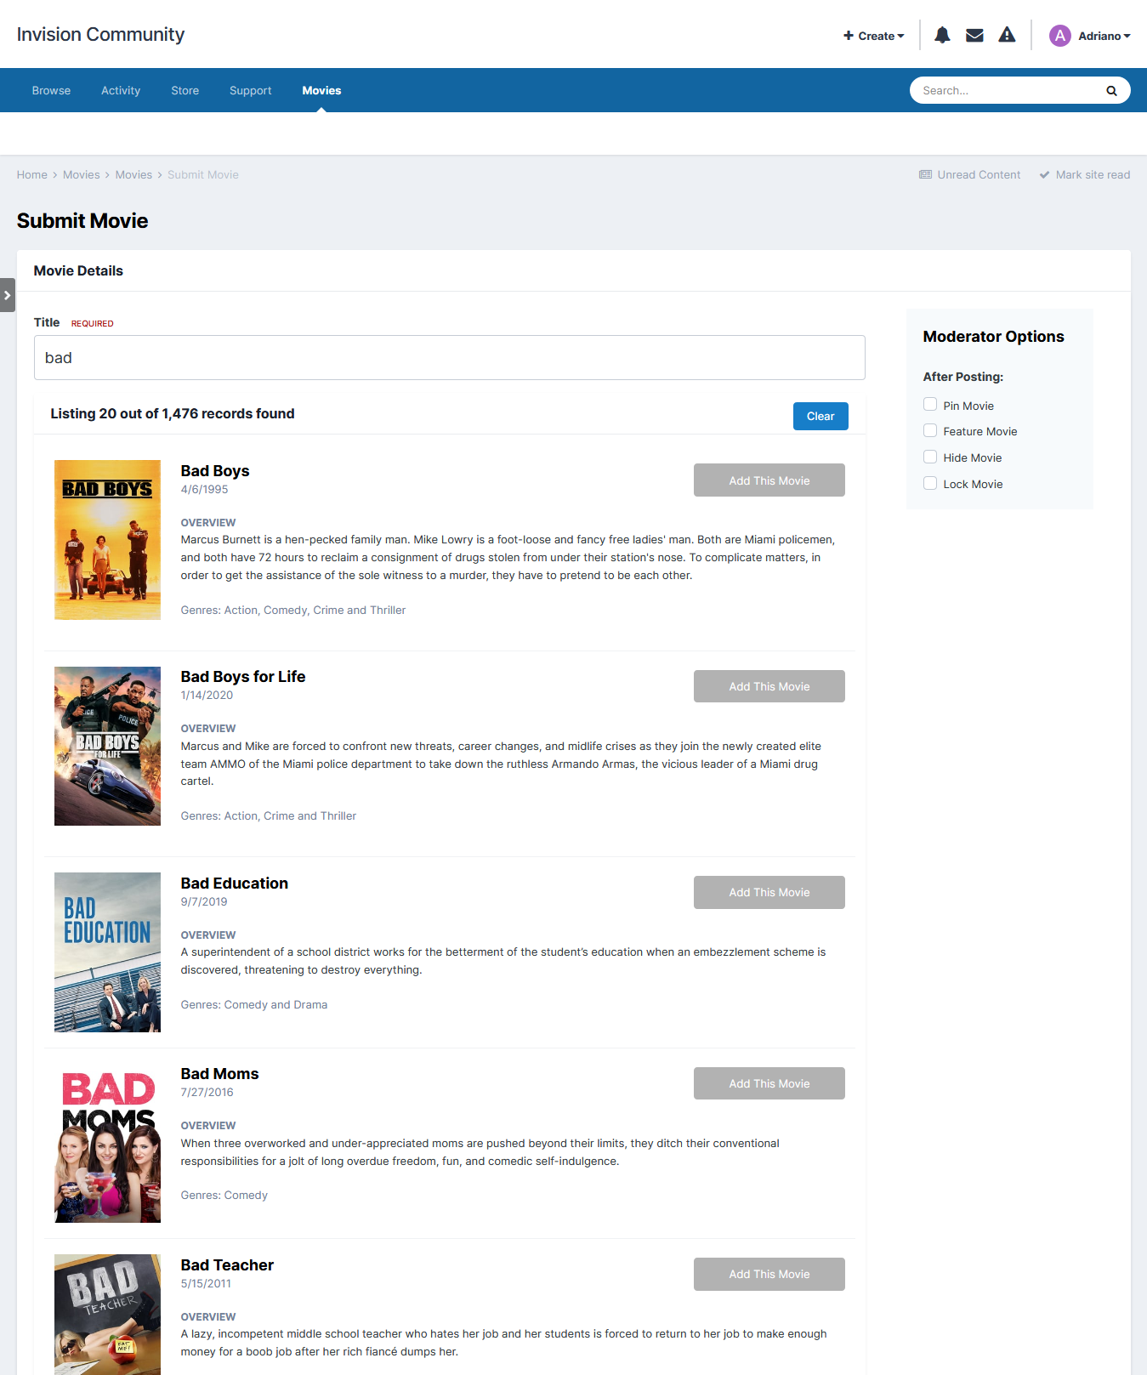The width and height of the screenshot is (1147, 1375).
Task: Click the Bad Education poster thumbnail
Action: (107, 952)
